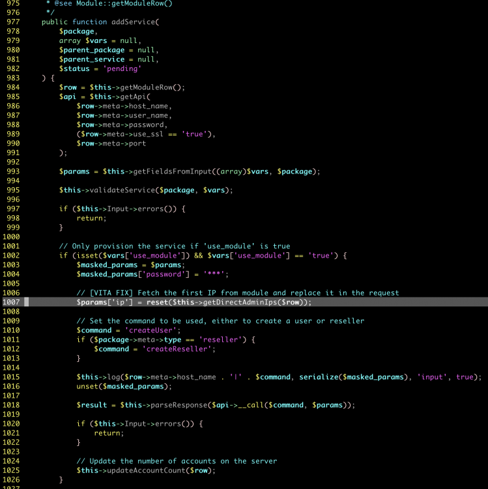
Task: Click the 'createReseller' string
Action: pyautogui.click(x=177, y=349)
